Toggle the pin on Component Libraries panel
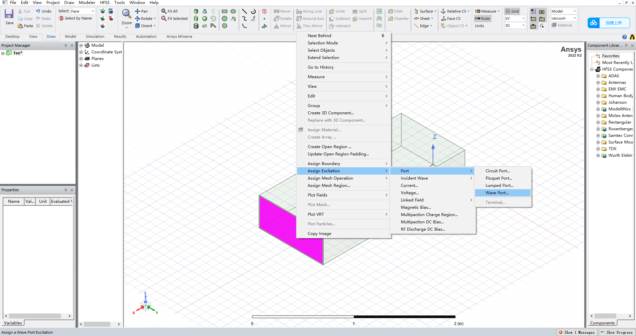The image size is (636, 336). click(x=626, y=45)
